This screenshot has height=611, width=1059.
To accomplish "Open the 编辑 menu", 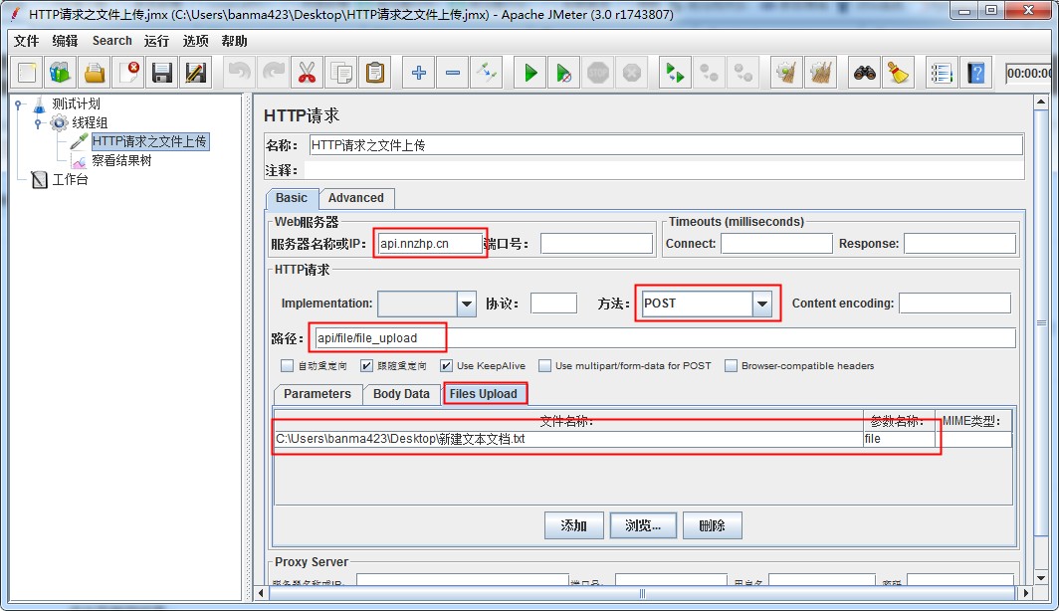I will point(65,41).
